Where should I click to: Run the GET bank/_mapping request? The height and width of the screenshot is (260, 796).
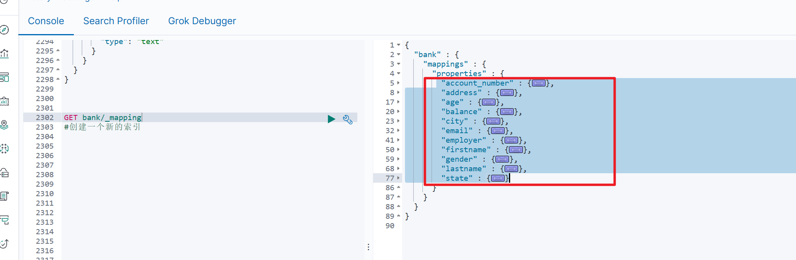[x=332, y=119]
